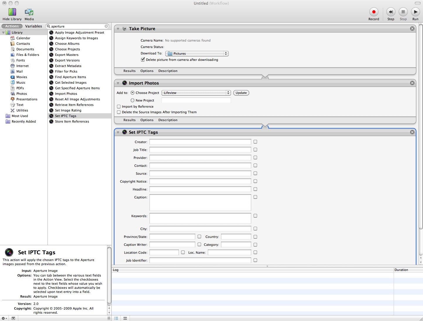This screenshot has width=423, height=321.
Task: Open the Download To Pictures dropdown
Action: 197,54
